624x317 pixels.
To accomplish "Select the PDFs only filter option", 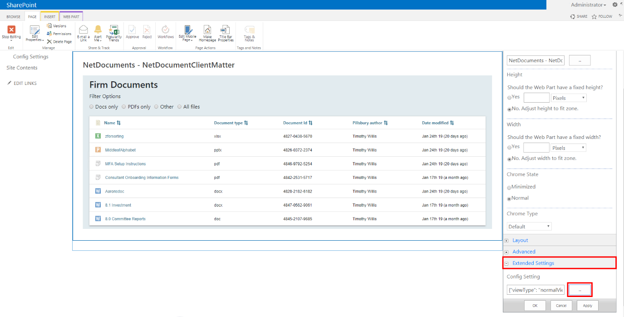I will pos(123,107).
